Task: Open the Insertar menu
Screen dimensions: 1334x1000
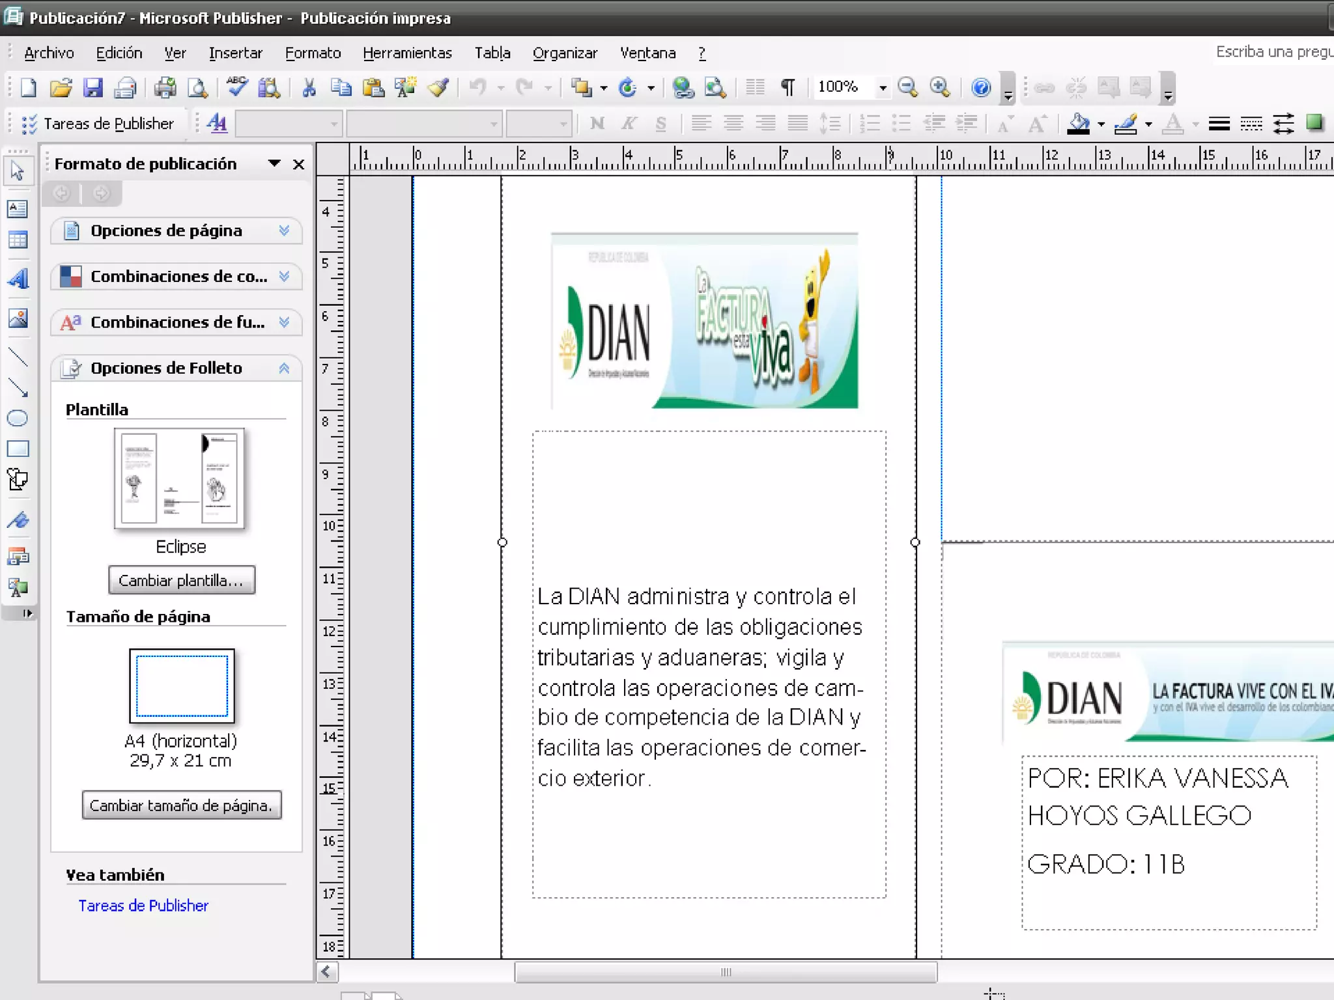Action: [235, 53]
